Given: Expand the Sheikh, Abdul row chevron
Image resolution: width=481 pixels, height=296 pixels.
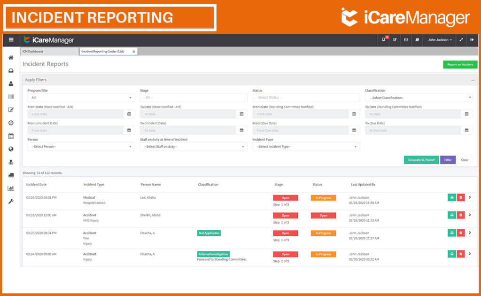Looking at the screenshot, I should pyautogui.click(x=470, y=215).
